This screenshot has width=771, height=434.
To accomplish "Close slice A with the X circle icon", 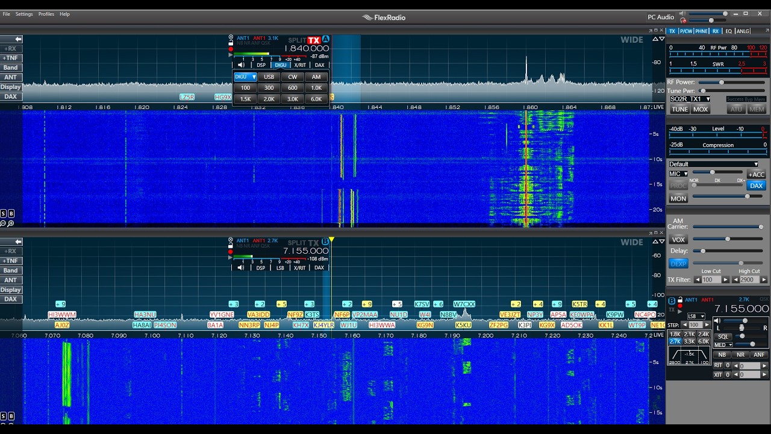I will (231, 37).
